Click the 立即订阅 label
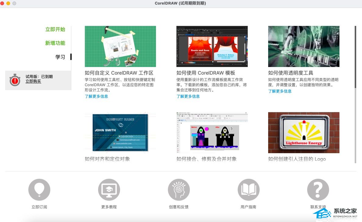The height and width of the screenshot is (222, 362). point(39,207)
